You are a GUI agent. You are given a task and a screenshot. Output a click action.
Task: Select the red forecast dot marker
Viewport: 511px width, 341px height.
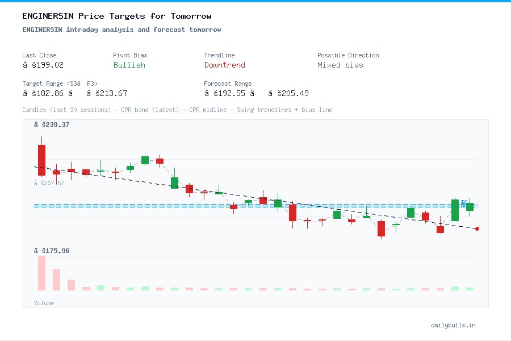point(477,228)
